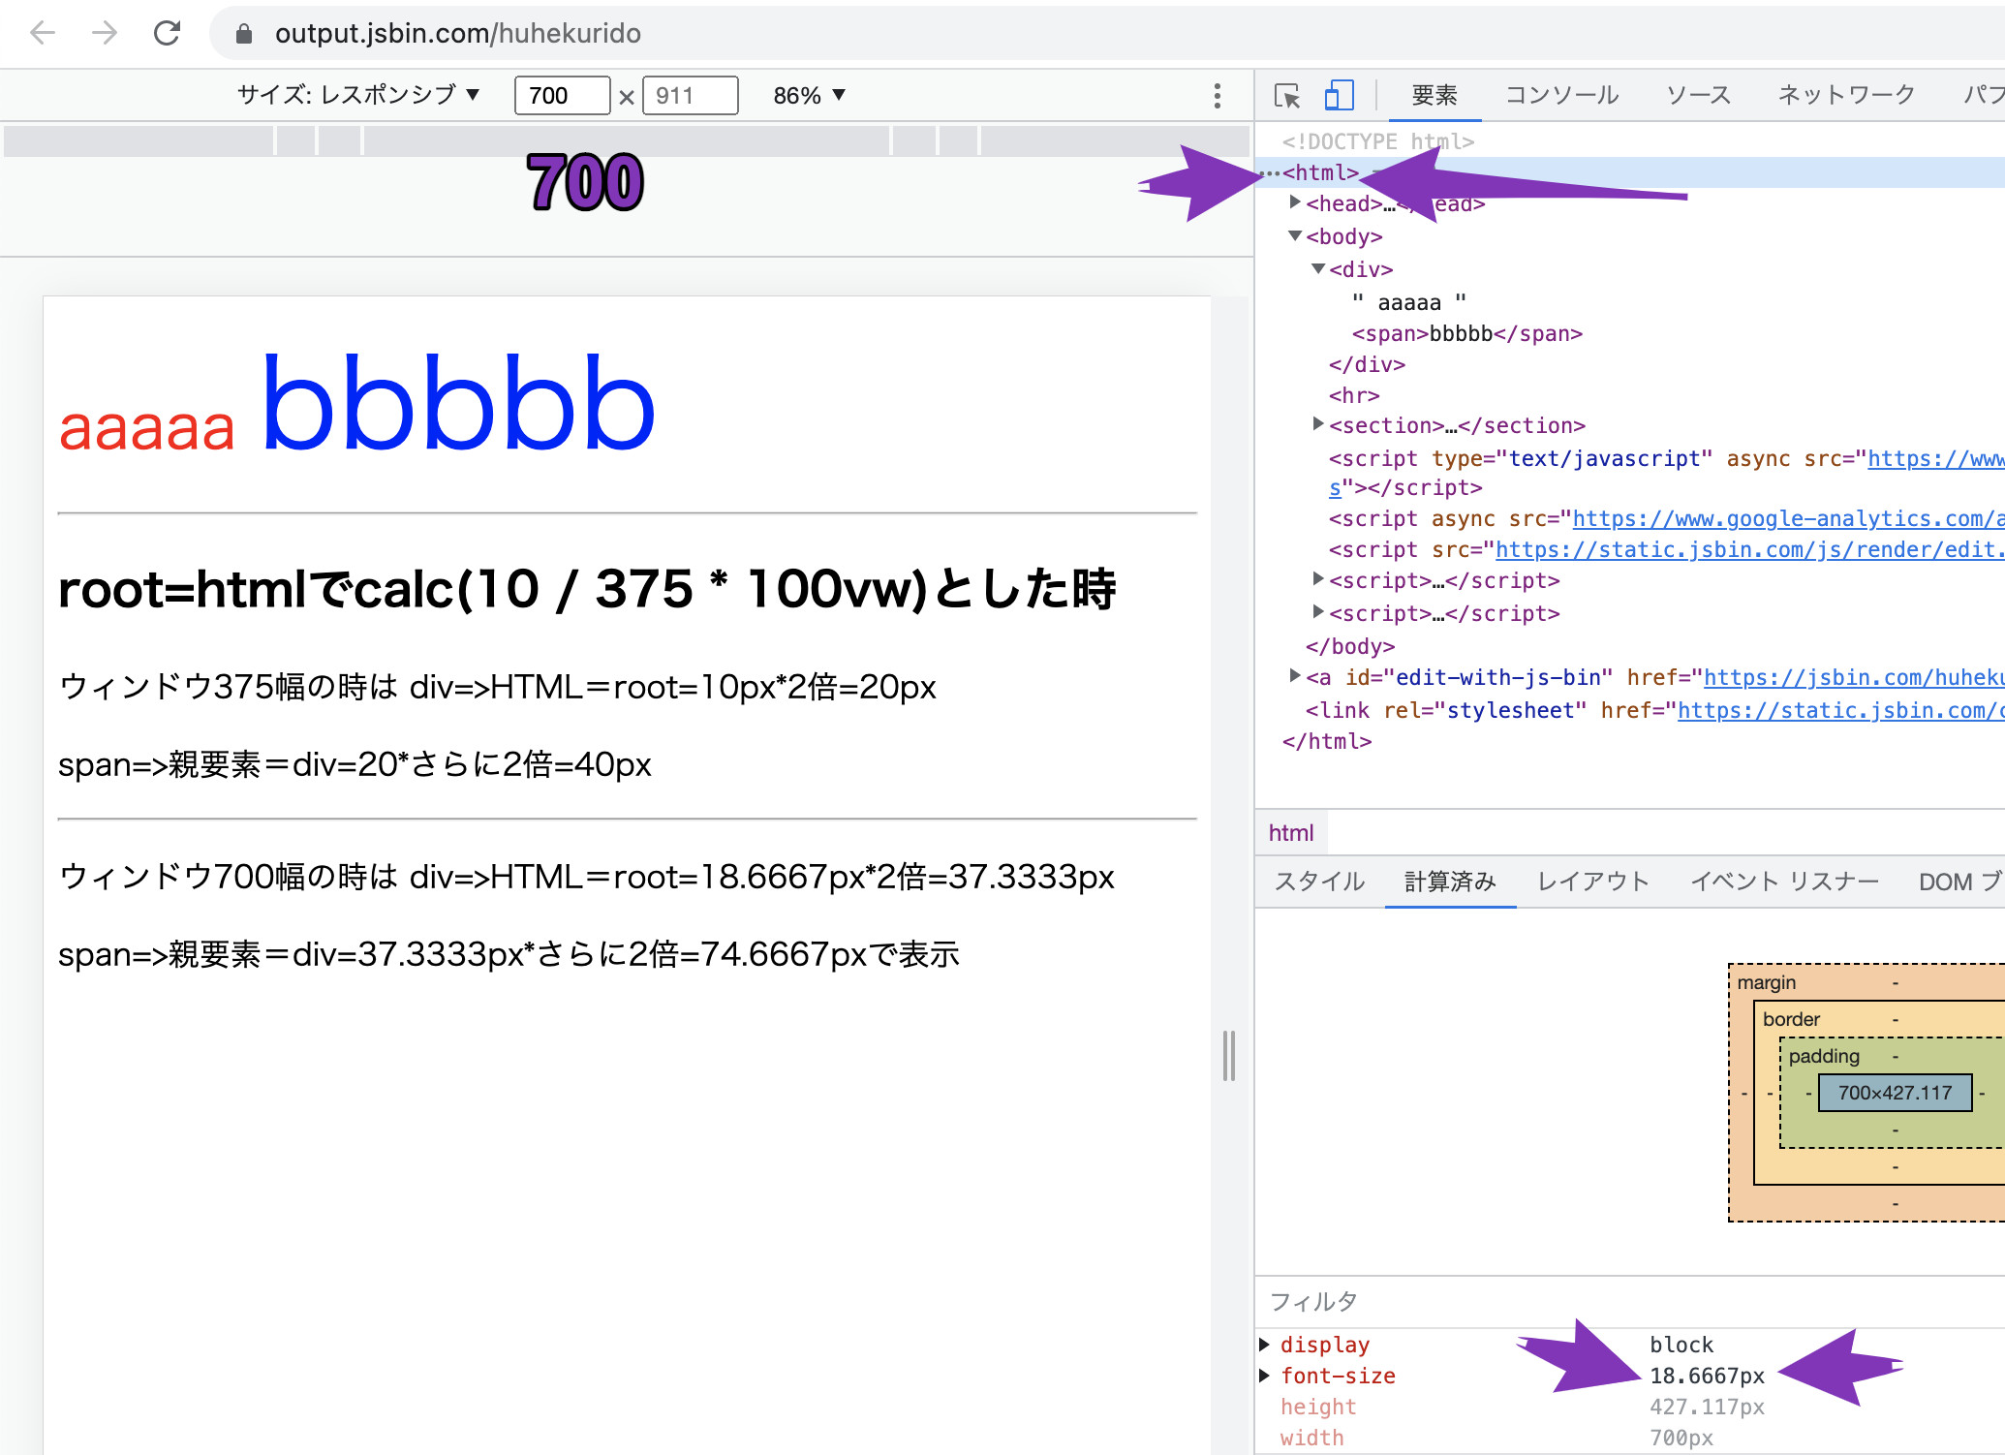Click the margin region of box model
Screen dimensions: 2005x1455
tap(1766, 982)
